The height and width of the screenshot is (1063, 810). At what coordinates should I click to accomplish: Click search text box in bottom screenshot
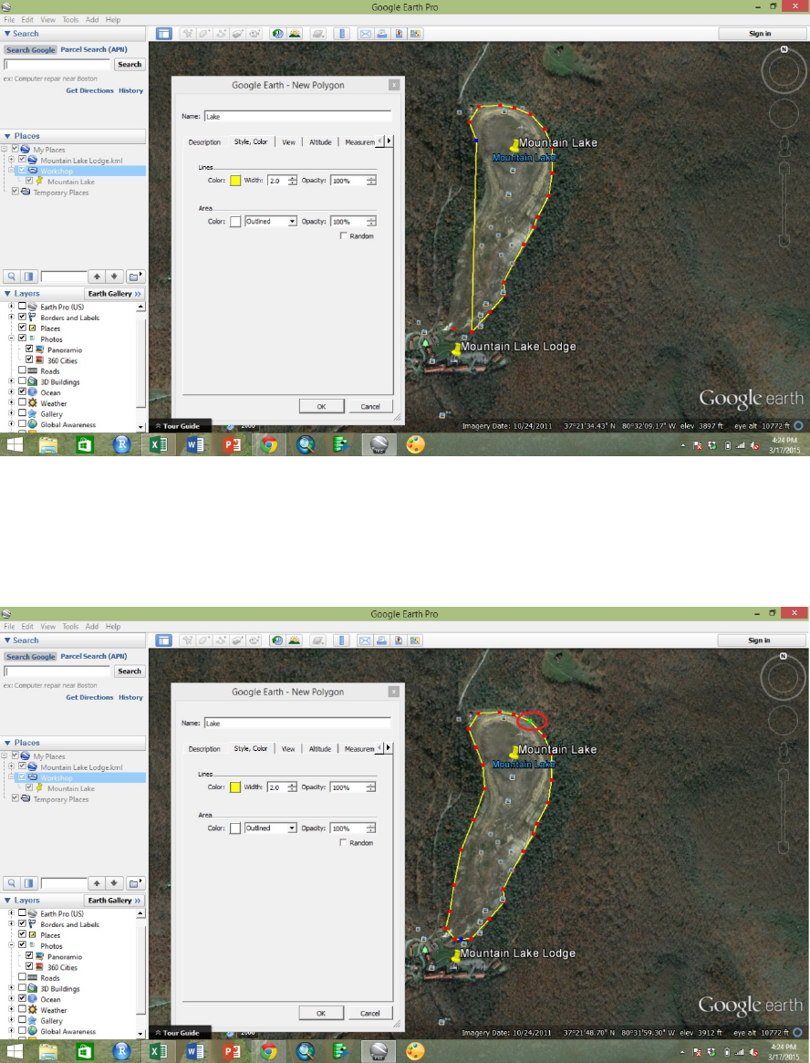coord(57,672)
